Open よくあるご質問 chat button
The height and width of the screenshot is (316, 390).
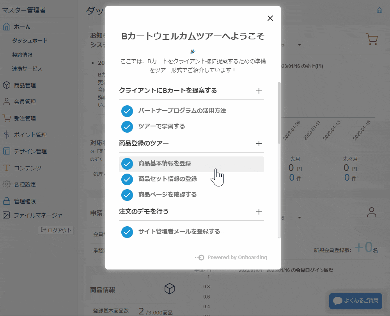click(x=356, y=301)
